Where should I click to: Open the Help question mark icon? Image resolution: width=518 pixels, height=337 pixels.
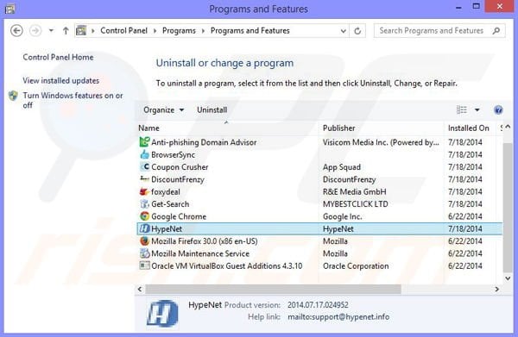(498, 109)
